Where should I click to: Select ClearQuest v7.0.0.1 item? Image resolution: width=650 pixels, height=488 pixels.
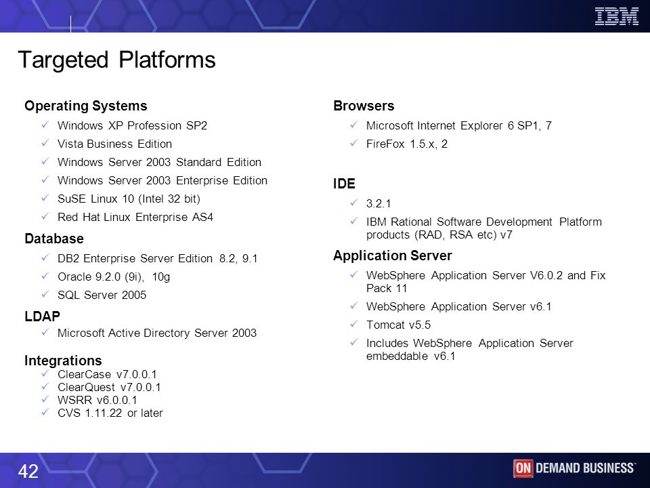point(109,387)
